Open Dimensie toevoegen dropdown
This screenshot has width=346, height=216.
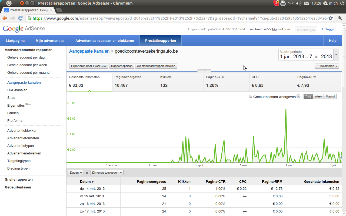pos(107,173)
